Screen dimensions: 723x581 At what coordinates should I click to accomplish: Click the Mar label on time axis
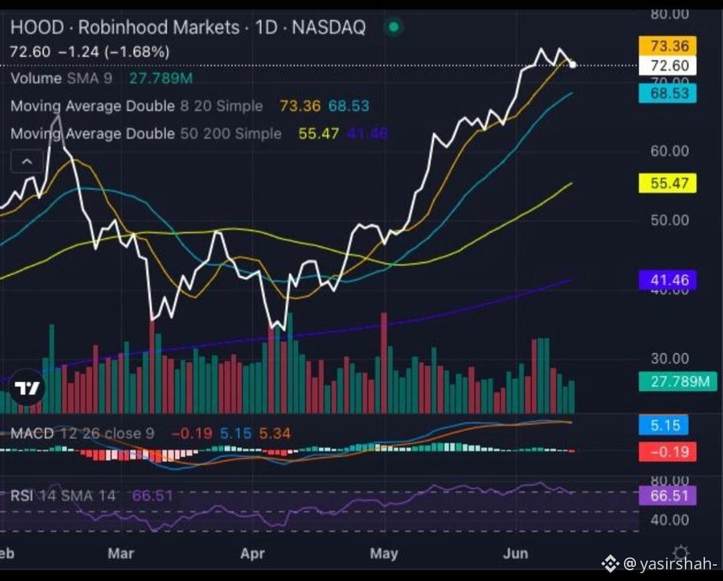(x=120, y=553)
